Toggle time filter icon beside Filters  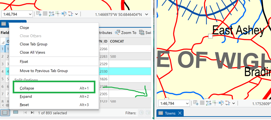coord(141,113)
